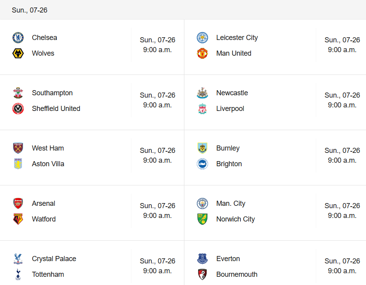Click the Tottenham cockerel crest
Image resolution: width=366 pixels, height=285 pixels.
click(18, 274)
